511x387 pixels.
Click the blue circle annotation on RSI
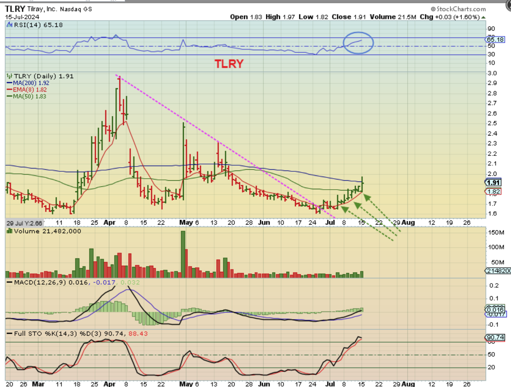pyautogui.click(x=358, y=43)
